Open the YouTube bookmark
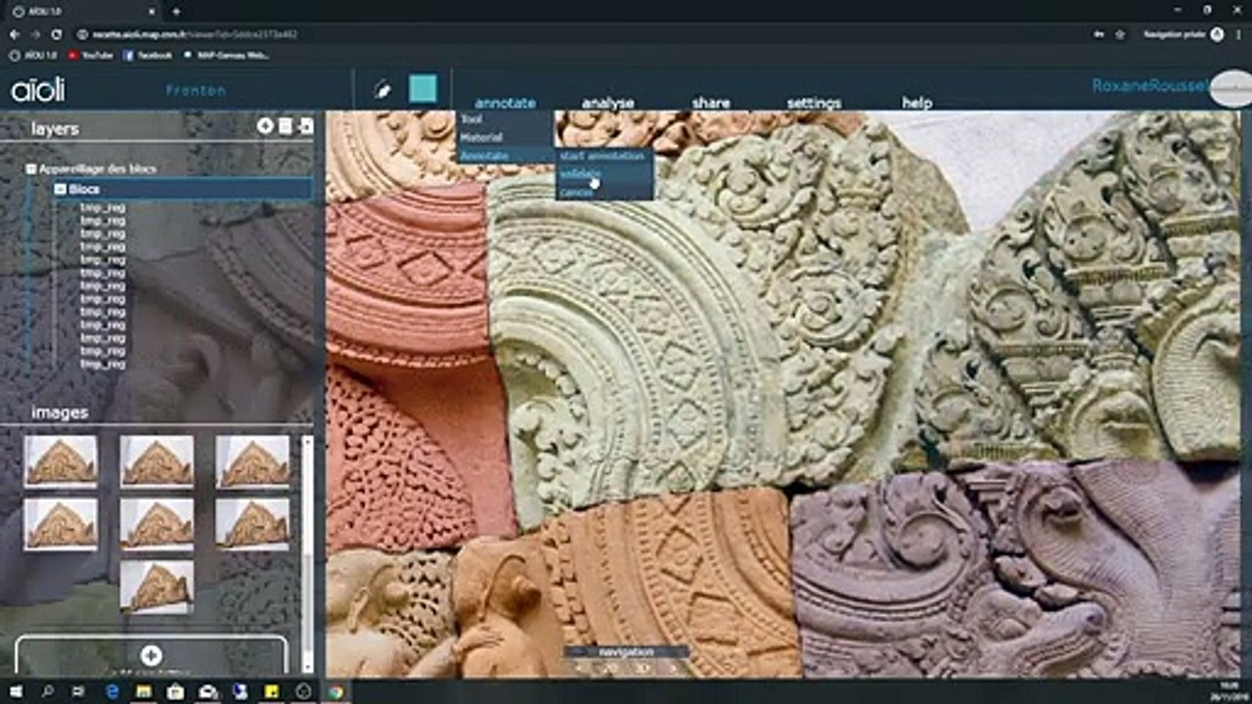Viewport: 1252px width, 704px height. tap(91, 56)
